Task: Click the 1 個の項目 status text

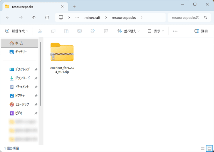Action: pyautogui.click(x=12, y=148)
